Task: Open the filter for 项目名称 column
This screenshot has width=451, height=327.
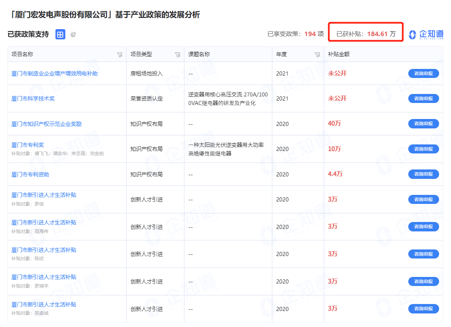Action: [x=120, y=55]
